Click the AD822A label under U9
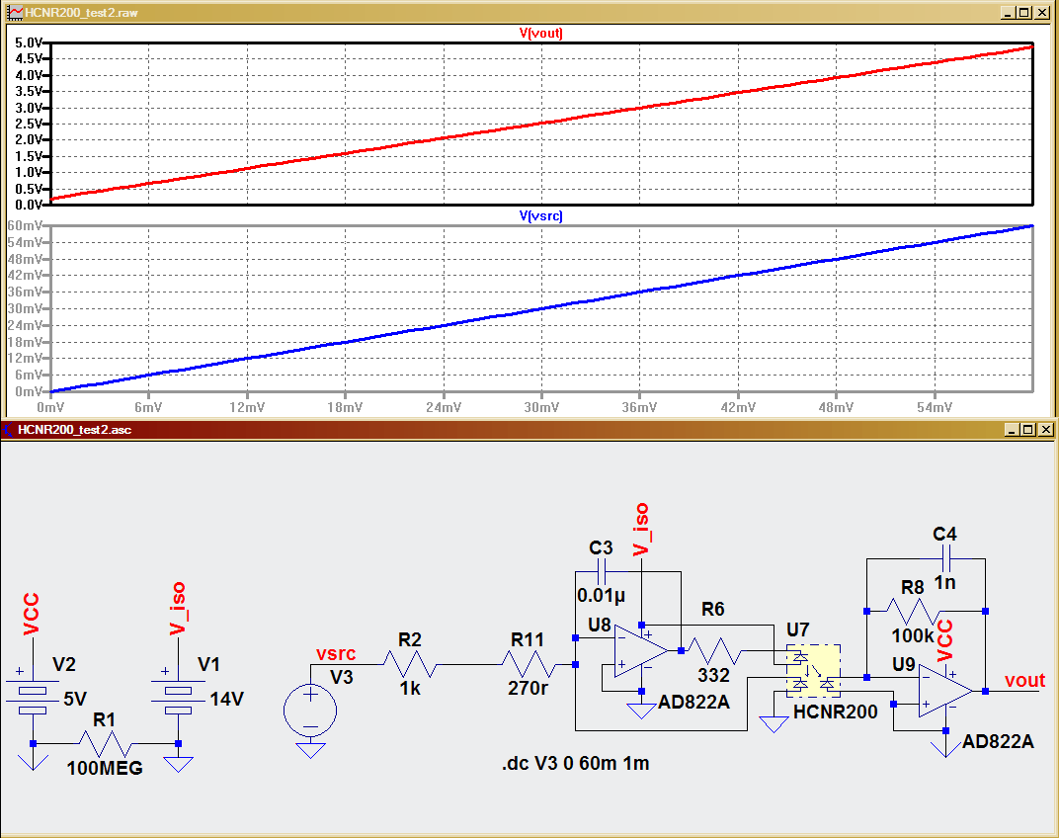 tap(998, 742)
